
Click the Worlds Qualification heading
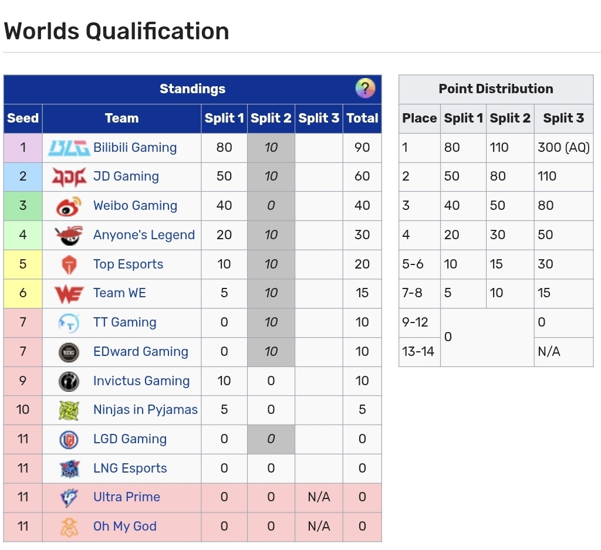click(117, 31)
